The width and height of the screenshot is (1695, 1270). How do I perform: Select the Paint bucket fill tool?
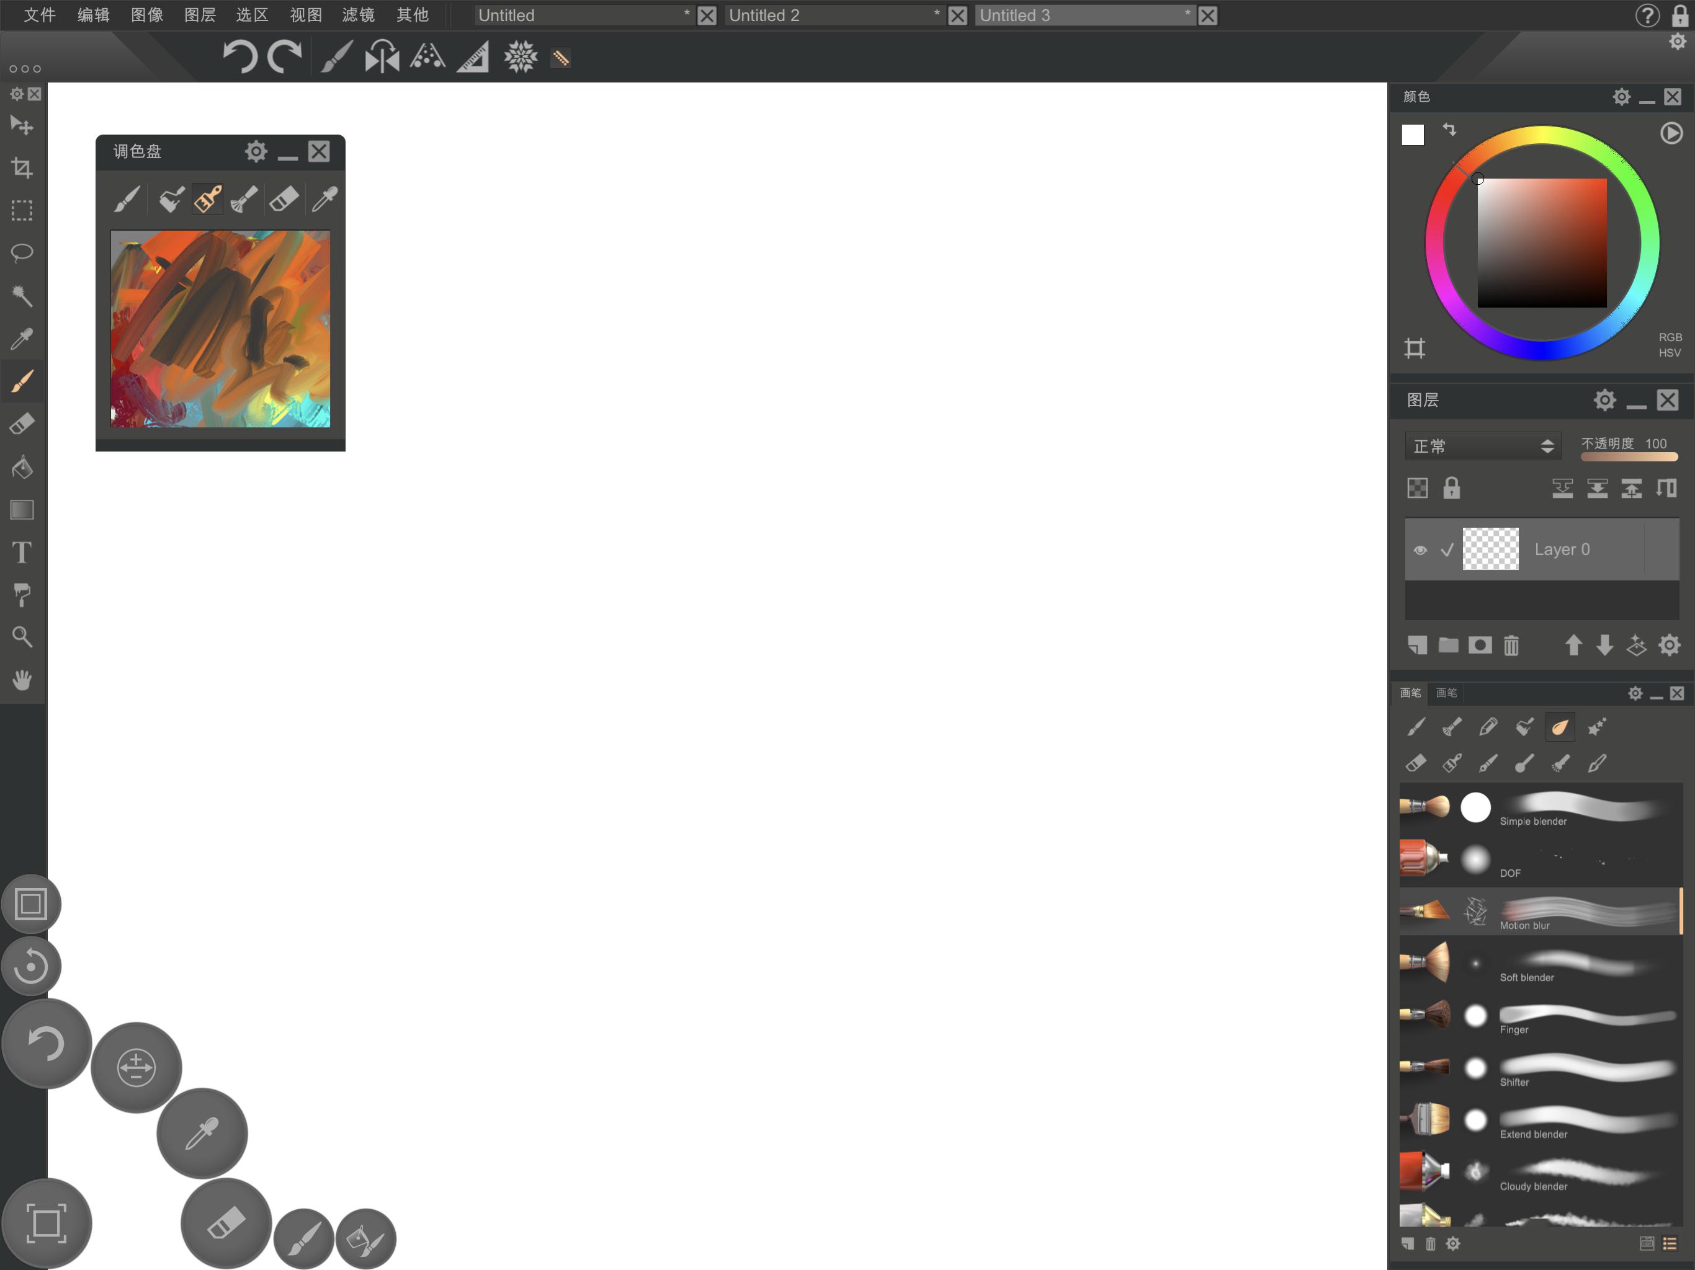pyautogui.click(x=22, y=466)
